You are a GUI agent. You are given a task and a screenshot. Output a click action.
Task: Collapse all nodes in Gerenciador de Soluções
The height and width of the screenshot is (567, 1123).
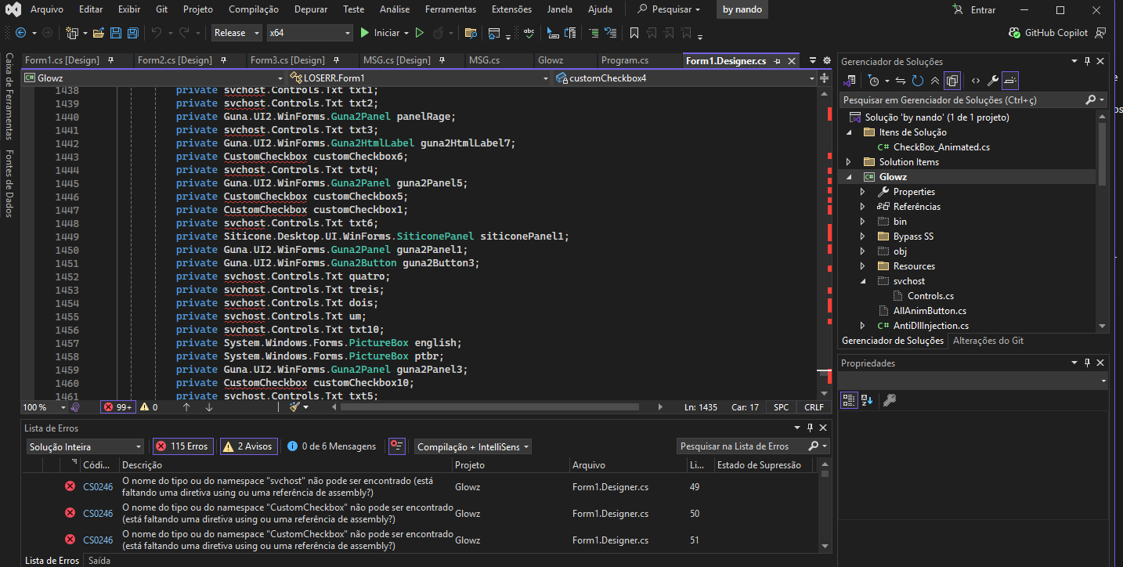click(x=935, y=80)
